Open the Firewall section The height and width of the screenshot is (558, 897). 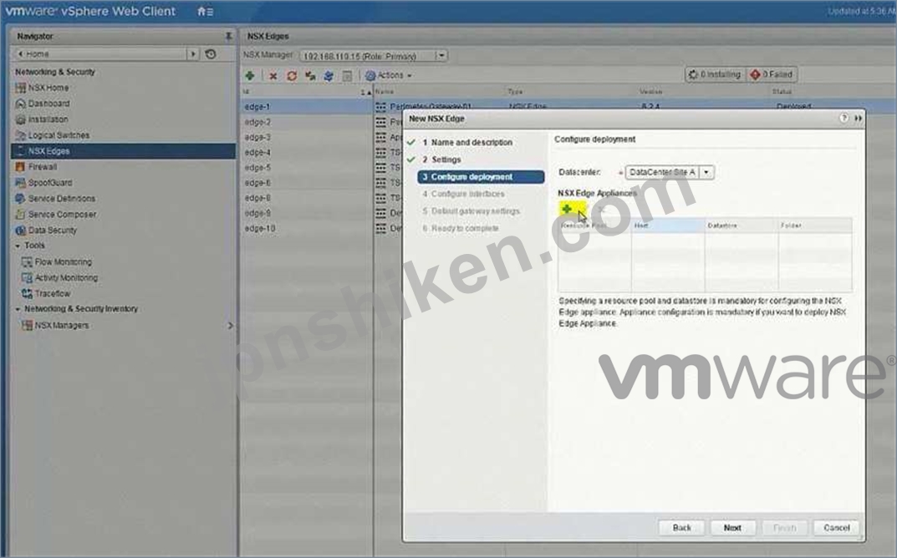click(43, 167)
